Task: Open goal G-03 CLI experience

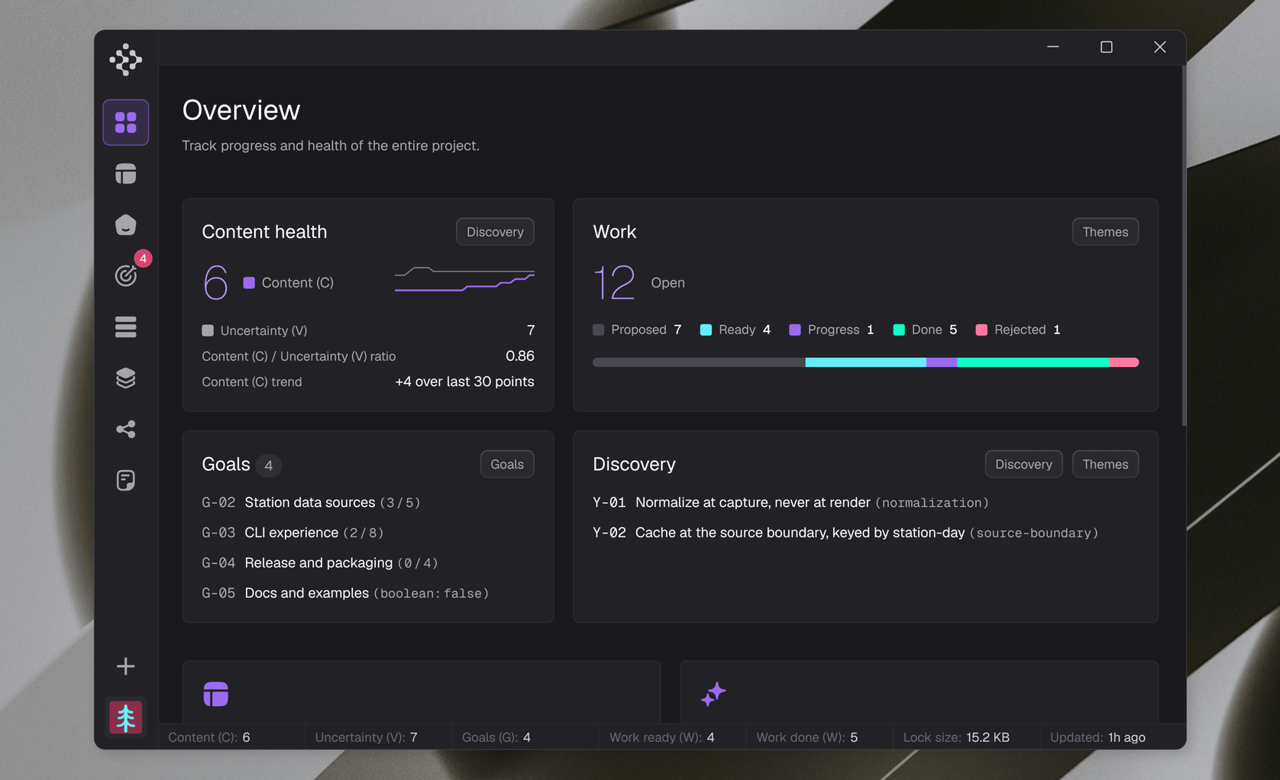Action: [x=293, y=533]
